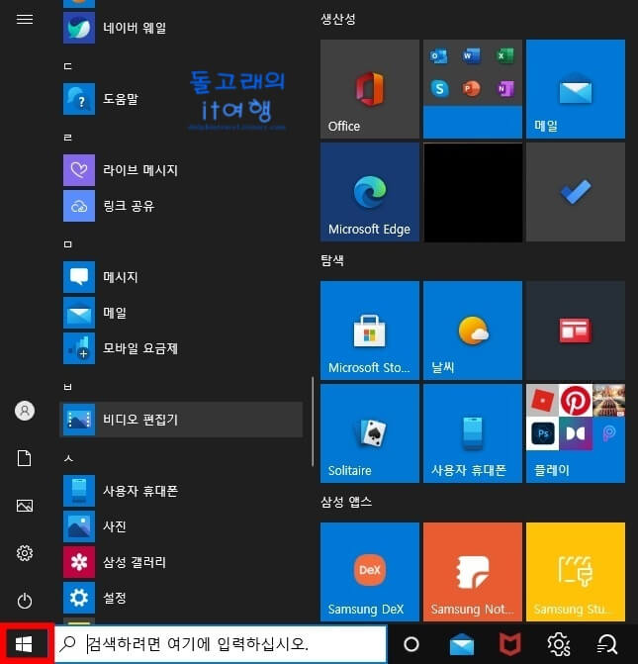Open Word in Office apps tile
638x664 pixels.
472,55
